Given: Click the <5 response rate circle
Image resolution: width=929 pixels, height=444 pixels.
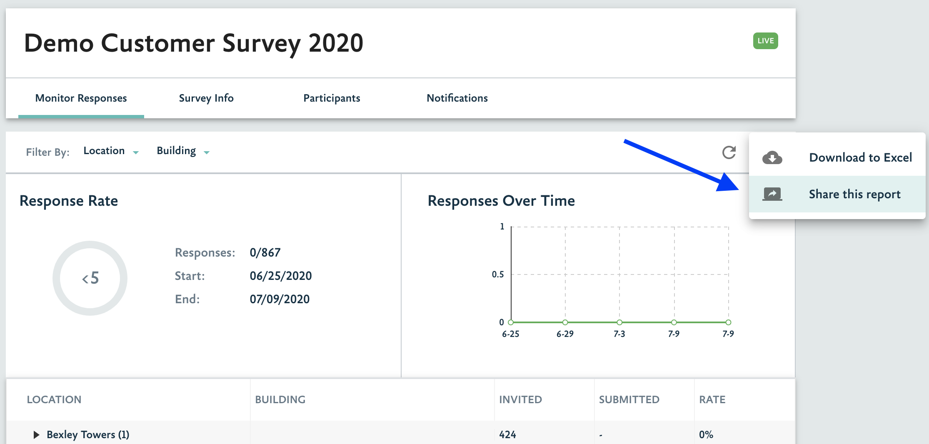Looking at the screenshot, I should (90, 278).
